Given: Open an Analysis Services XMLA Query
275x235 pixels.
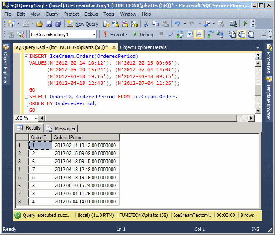Looking at the screenshot, I should pos(134,24).
